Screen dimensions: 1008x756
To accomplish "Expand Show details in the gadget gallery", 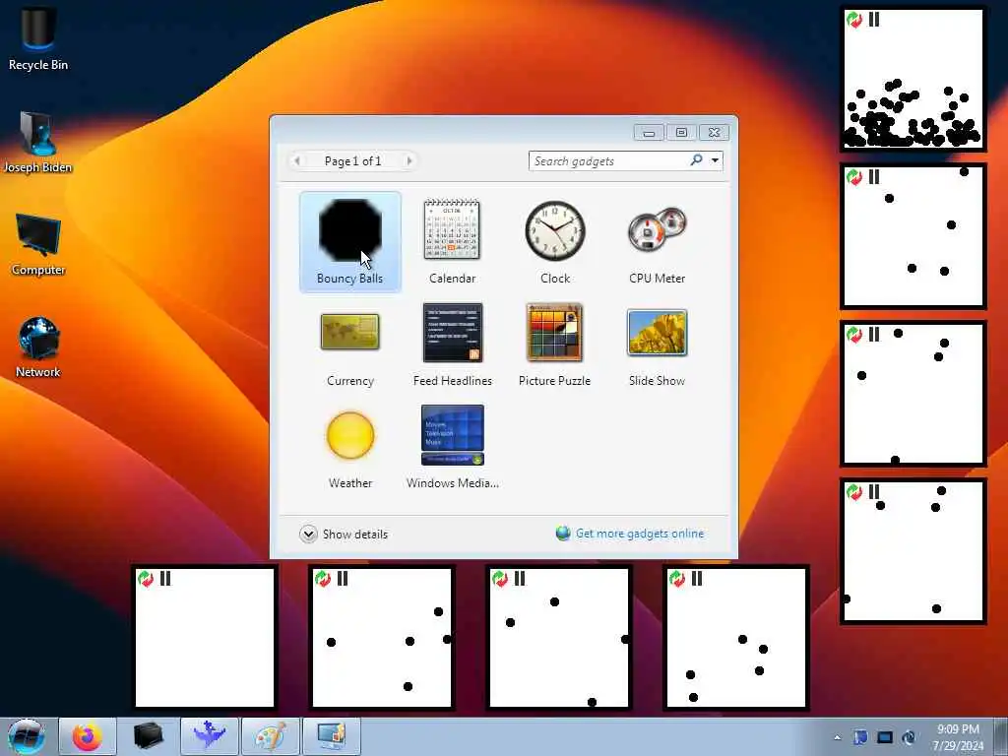I will click(344, 535).
